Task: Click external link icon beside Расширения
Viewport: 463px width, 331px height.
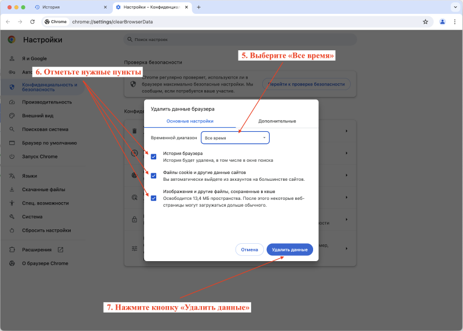Action: (61, 250)
